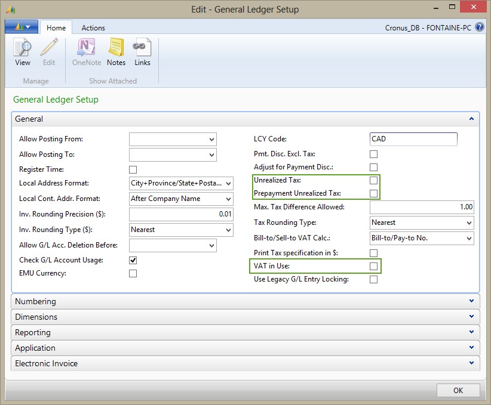This screenshot has height=405, width=491.
Task: Enable Prepayment Unrealized Tax checkbox
Action: click(373, 194)
